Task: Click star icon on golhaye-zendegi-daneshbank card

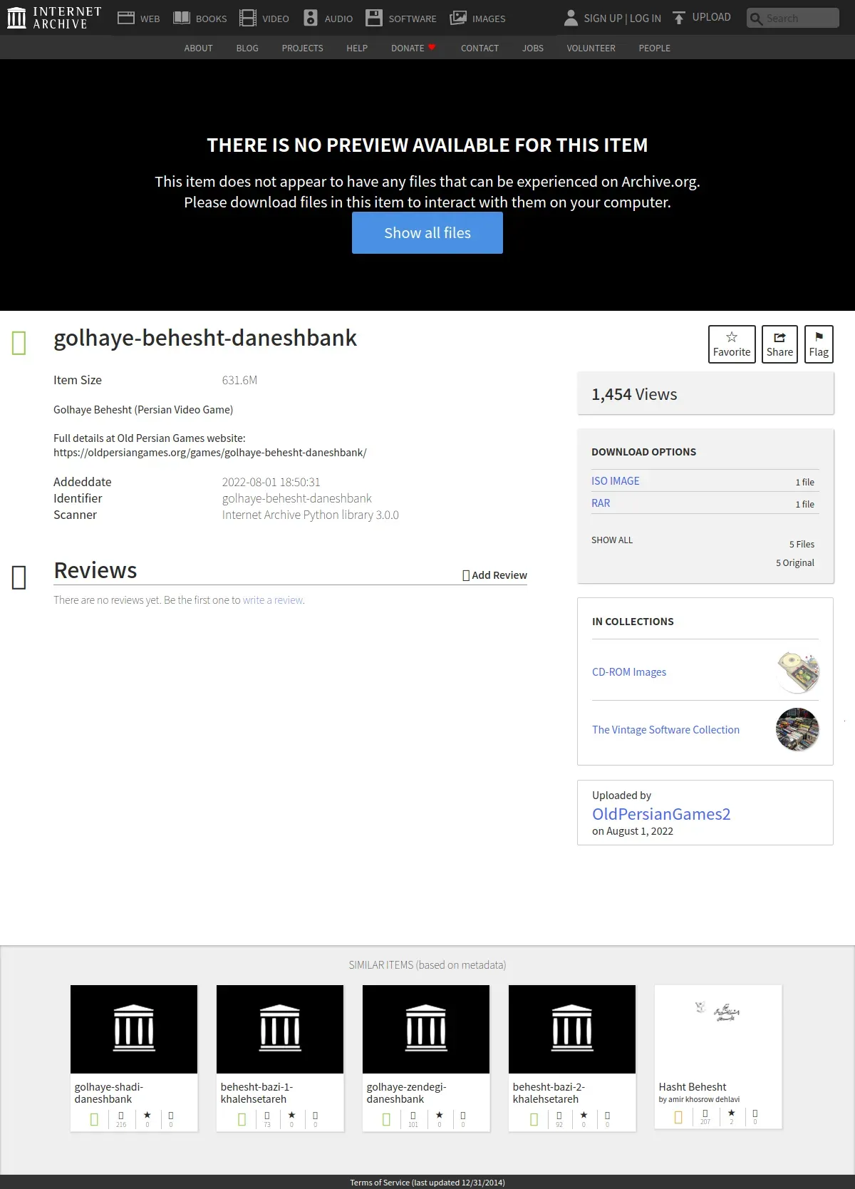Action: coord(440,1116)
